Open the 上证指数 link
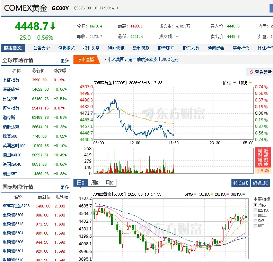 tap(11, 80)
